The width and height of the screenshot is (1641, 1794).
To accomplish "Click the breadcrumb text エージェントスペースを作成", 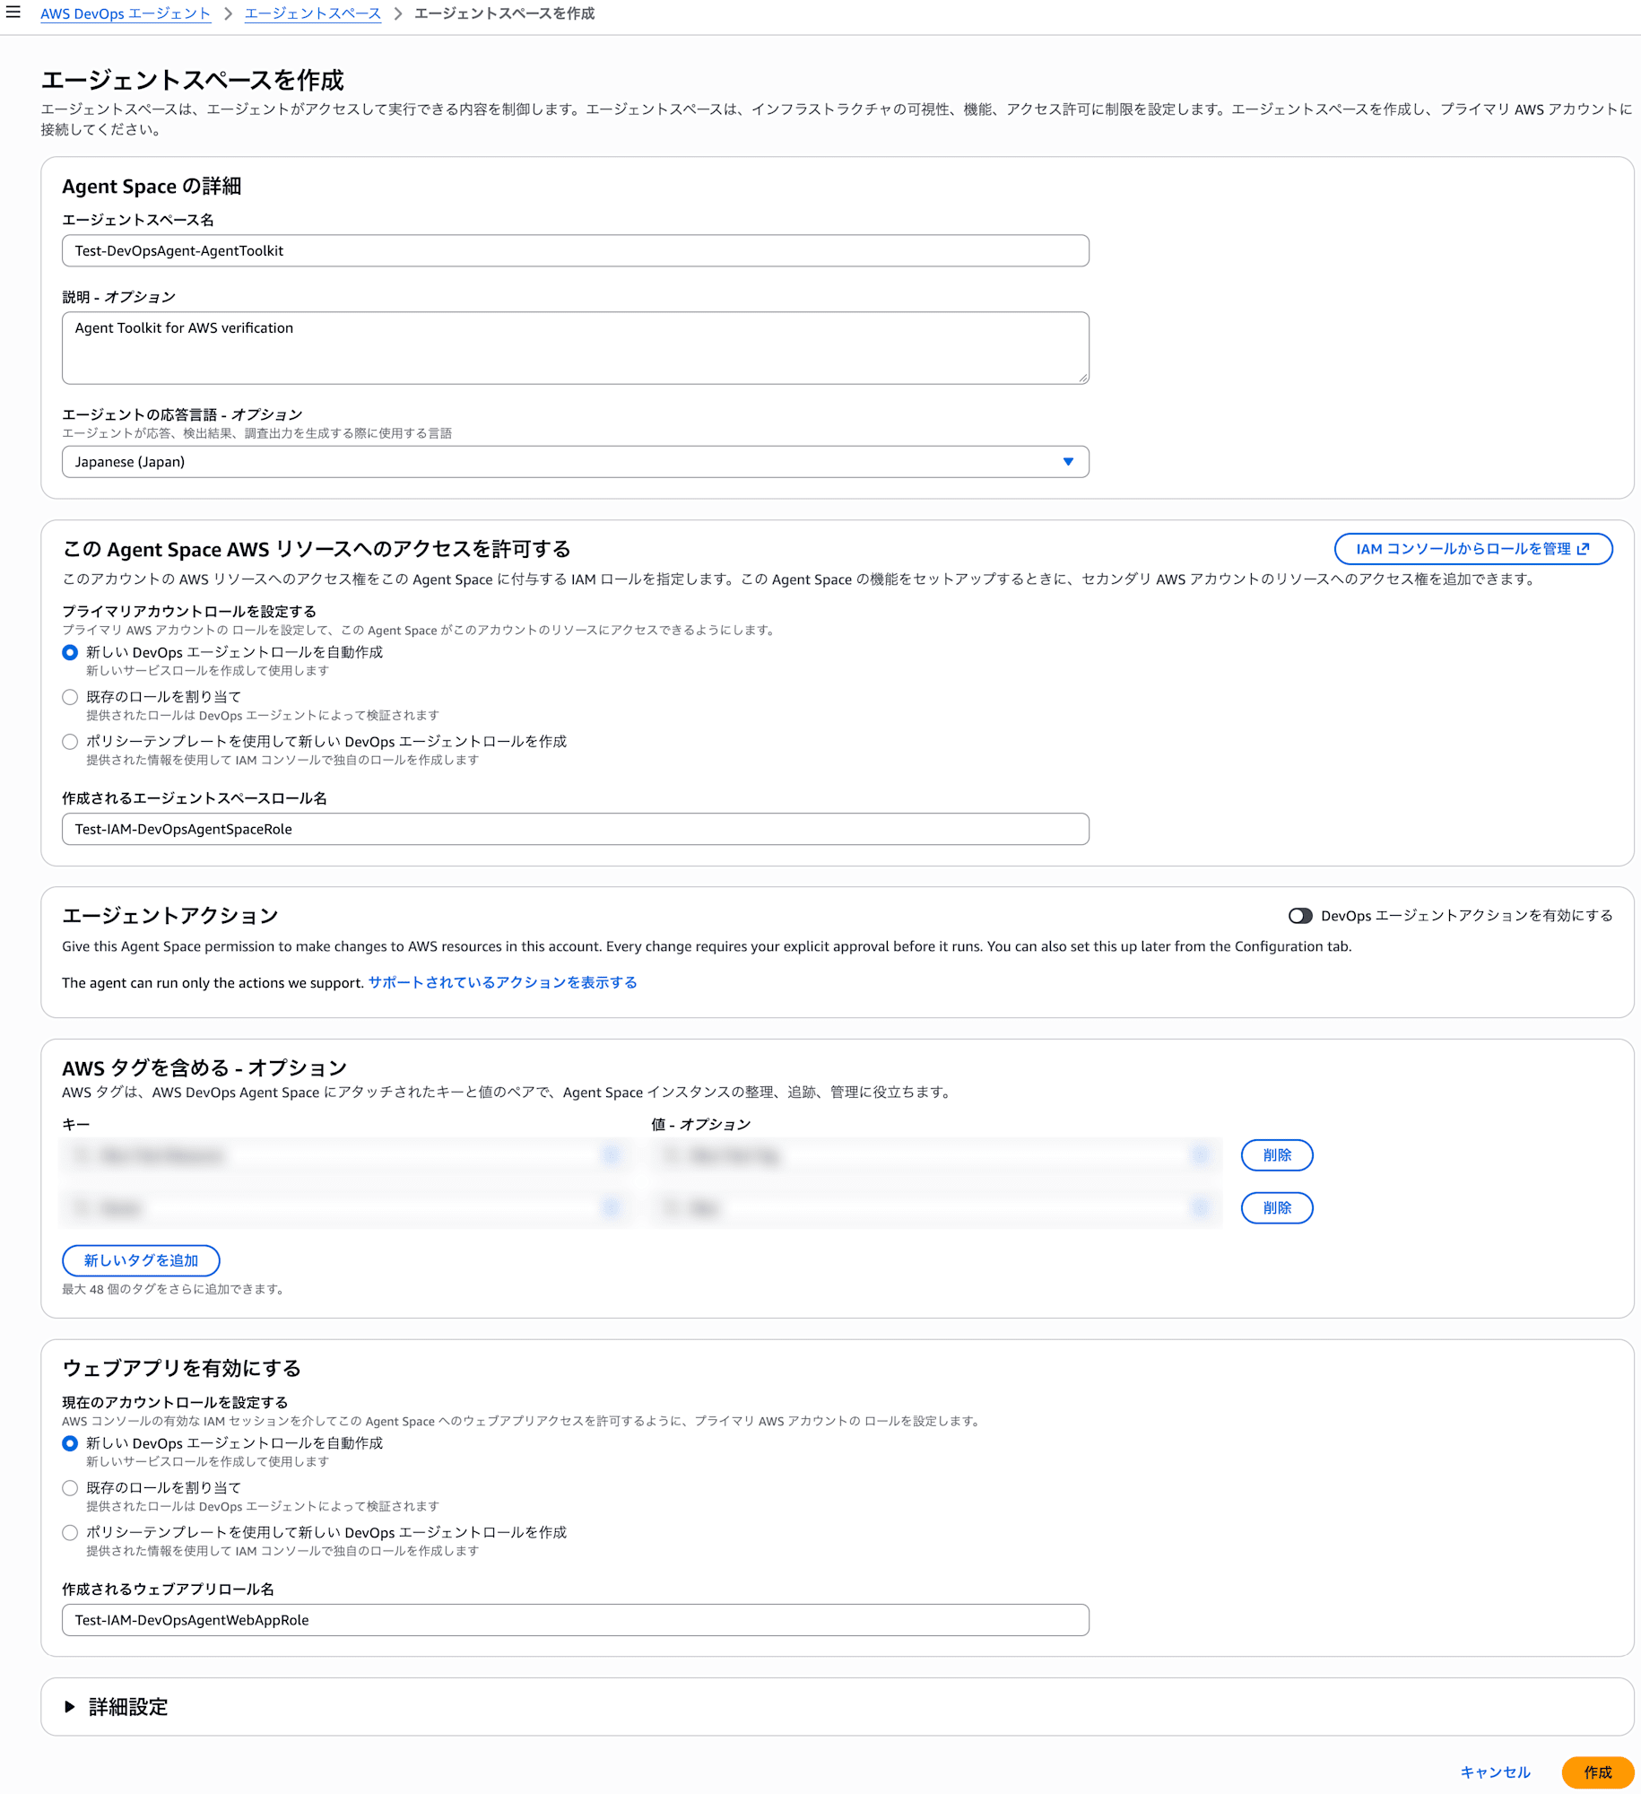I will pyautogui.click(x=505, y=13).
